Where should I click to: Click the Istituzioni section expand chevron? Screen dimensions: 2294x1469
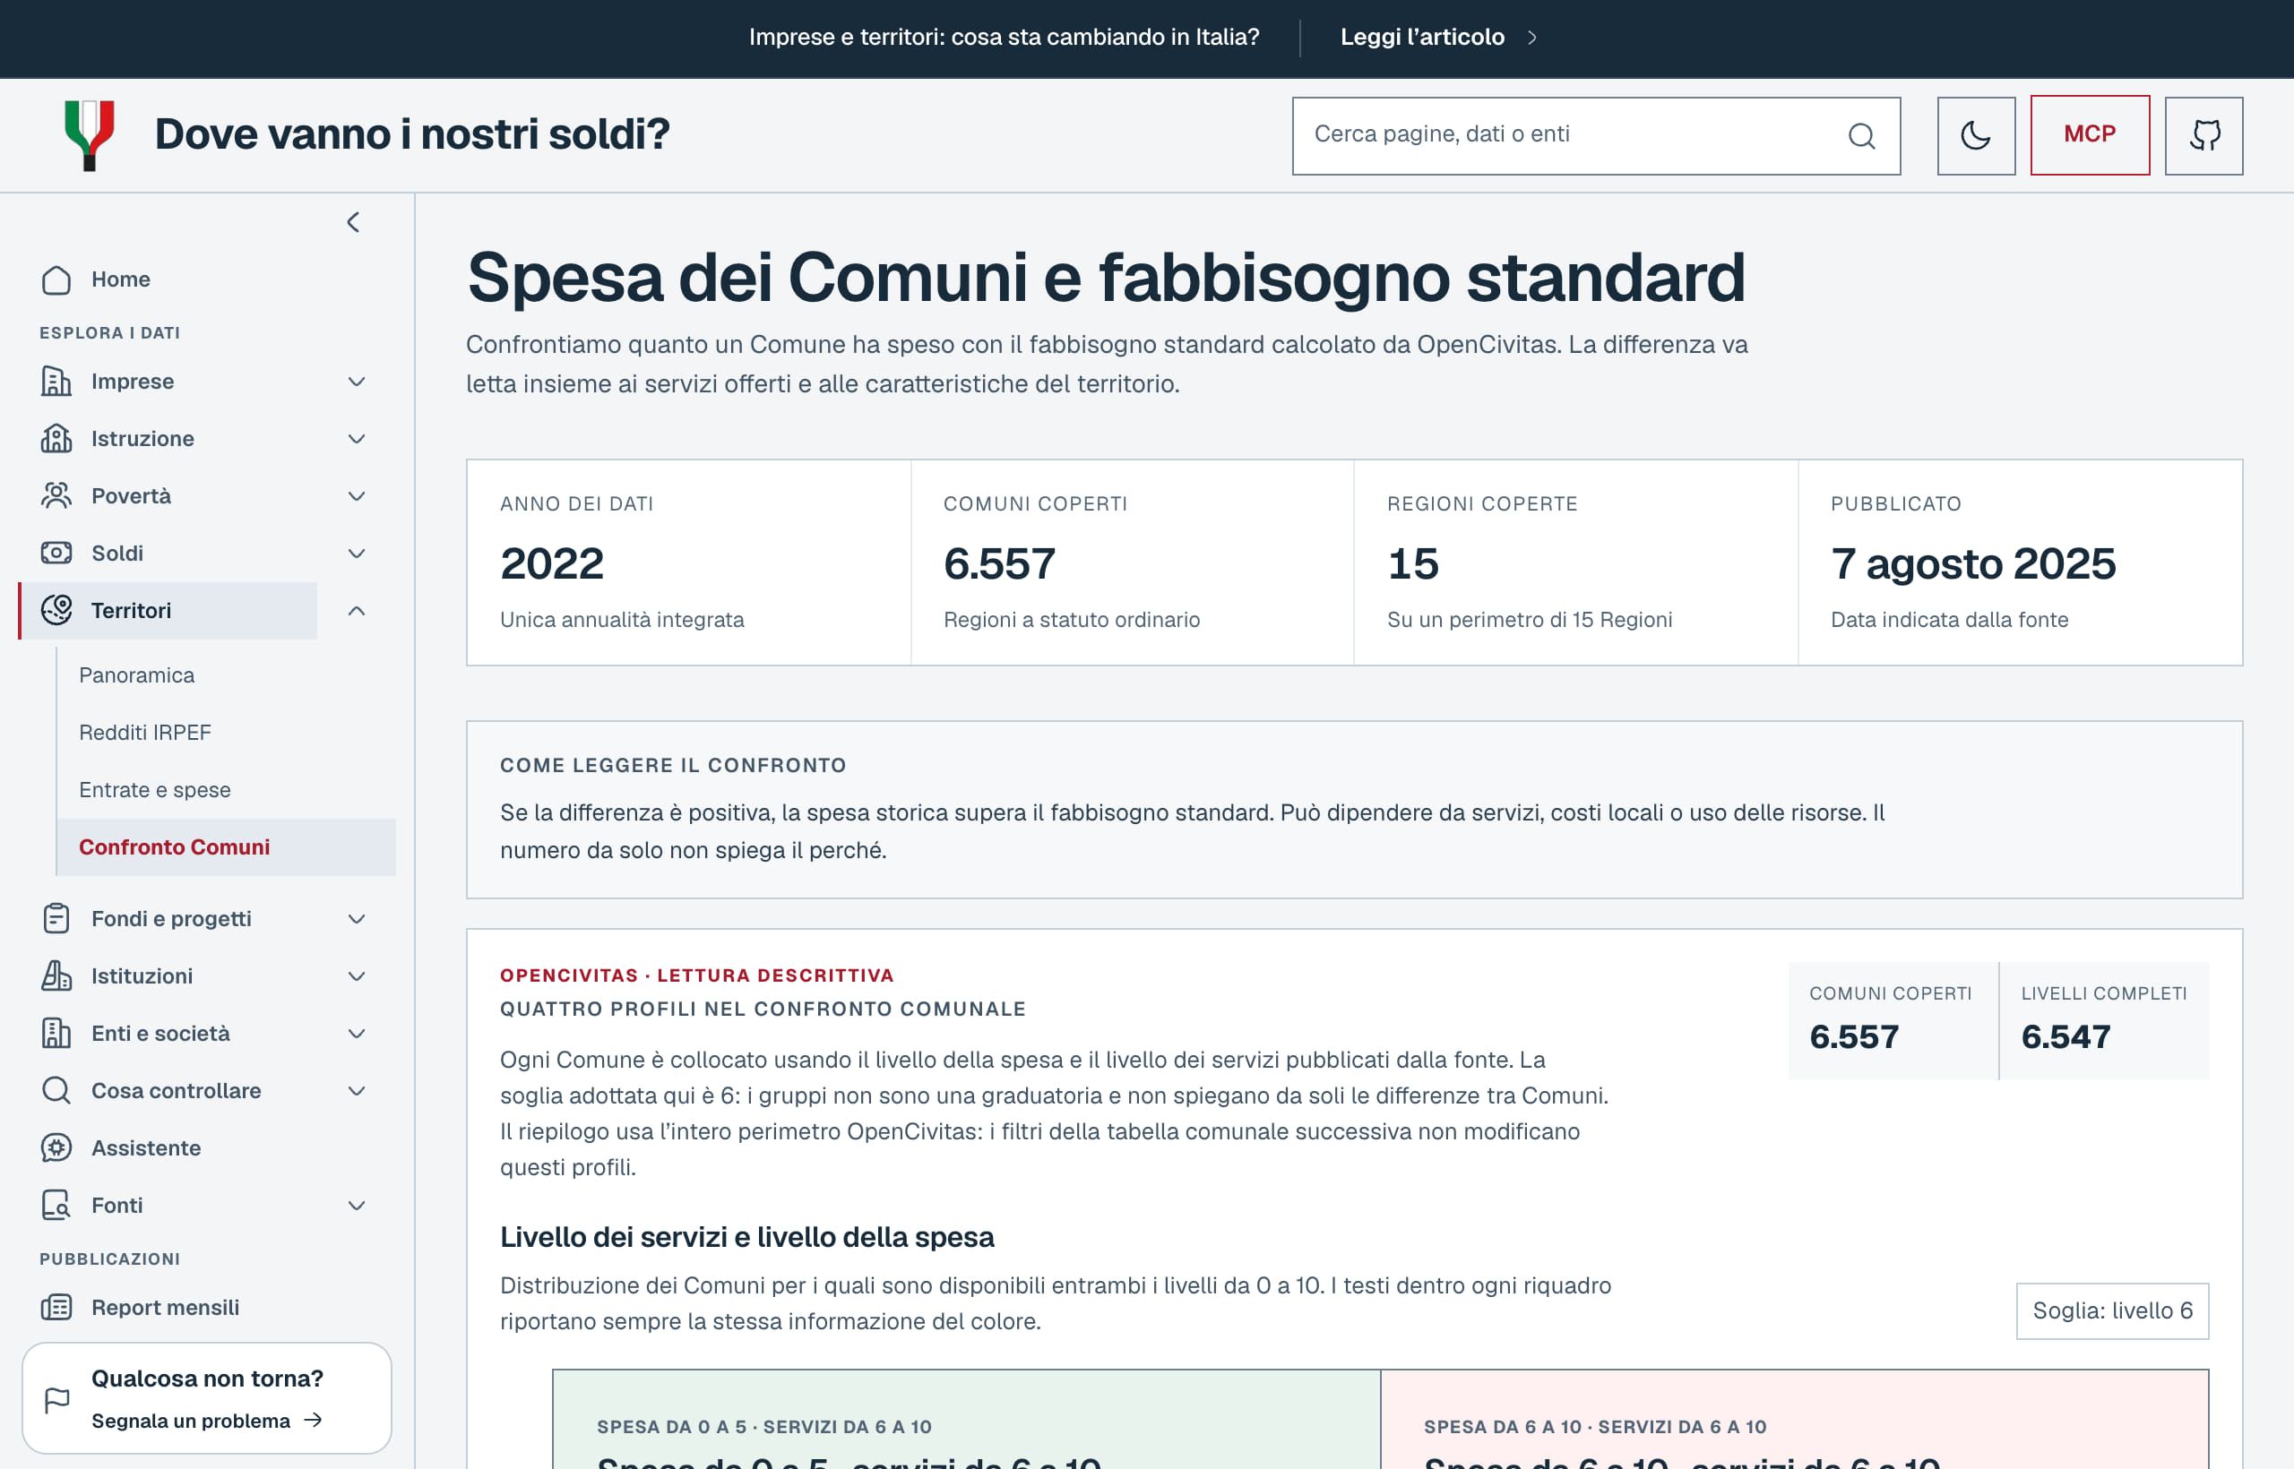point(356,975)
